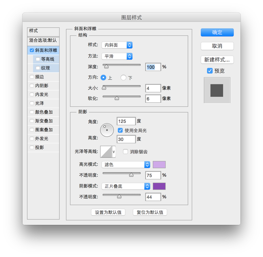This screenshot has height=257, width=263.
Task: Click 复位为默认值 button
Action: (150, 212)
